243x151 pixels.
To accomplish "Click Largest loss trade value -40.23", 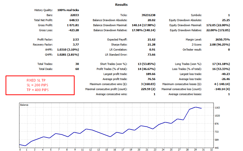I will click(x=225, y=74).
